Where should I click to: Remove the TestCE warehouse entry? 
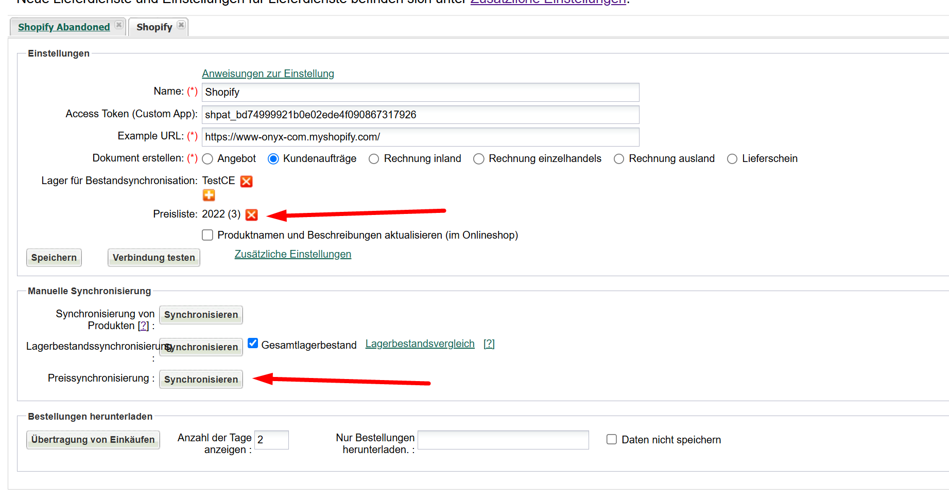pos(247,181)
